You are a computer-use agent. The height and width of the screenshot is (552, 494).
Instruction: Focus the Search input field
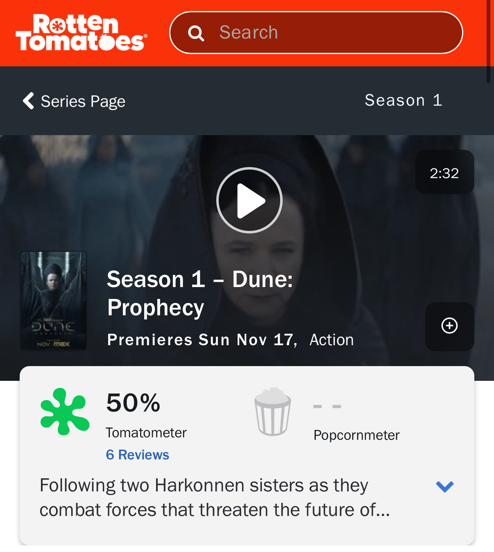click(316, 33)
